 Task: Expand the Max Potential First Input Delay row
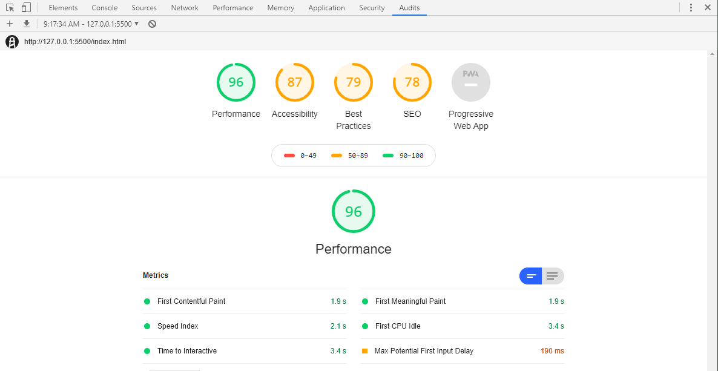(424, 351)
